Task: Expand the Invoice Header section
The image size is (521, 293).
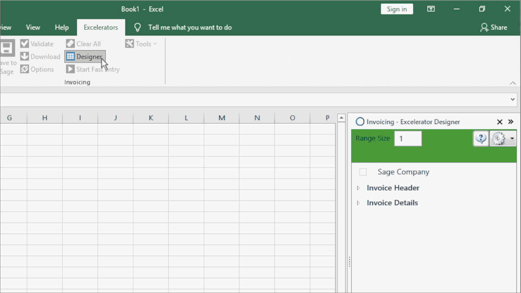Action: point(358,188)
